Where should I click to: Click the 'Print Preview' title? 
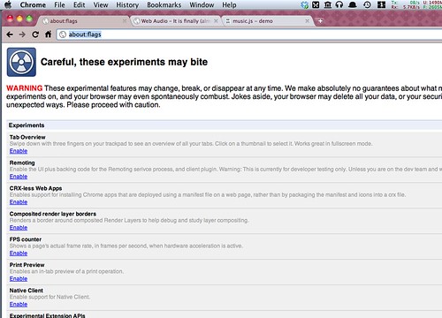click(27, 265)
